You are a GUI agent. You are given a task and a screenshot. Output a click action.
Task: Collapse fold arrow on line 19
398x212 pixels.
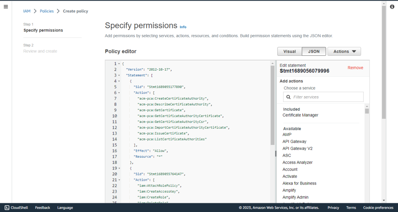(119, 168)
